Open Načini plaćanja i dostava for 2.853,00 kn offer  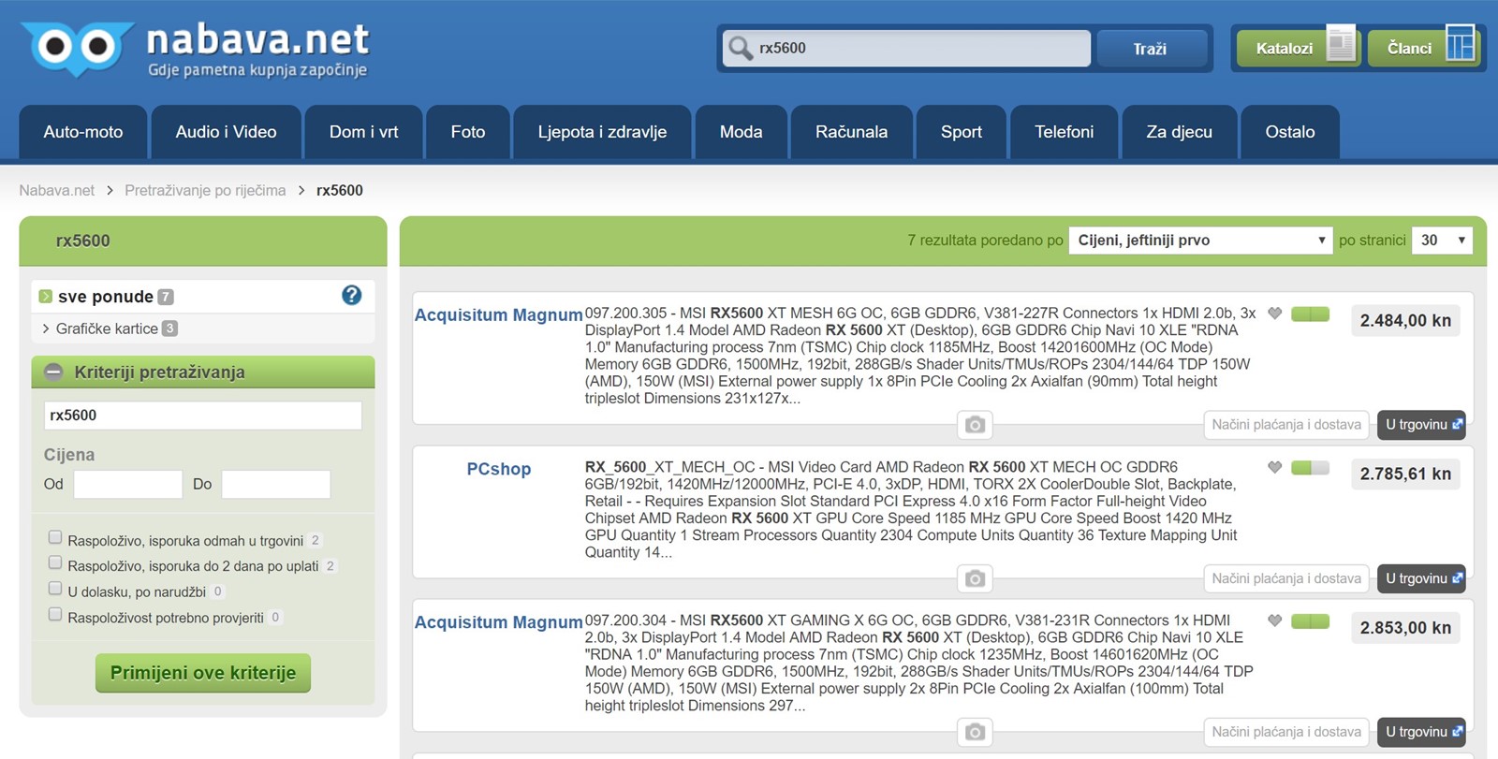[x=1286, y=732]
